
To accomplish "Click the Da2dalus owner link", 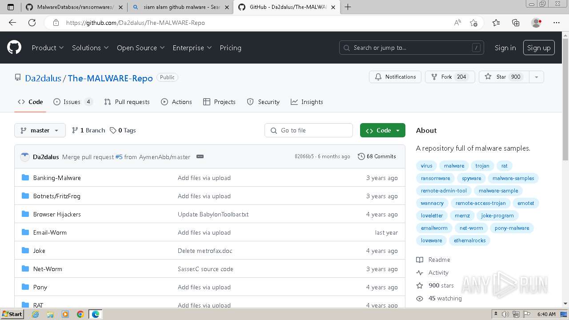I will (x=43, y=78).
